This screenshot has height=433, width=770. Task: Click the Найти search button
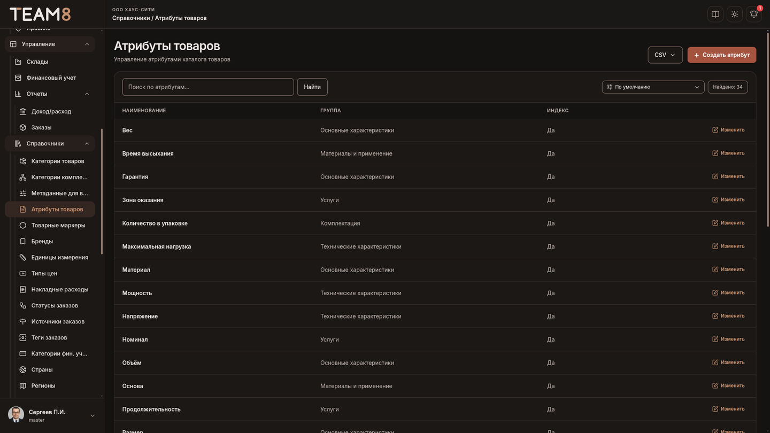pyautogui.click(x=312, y=87)
